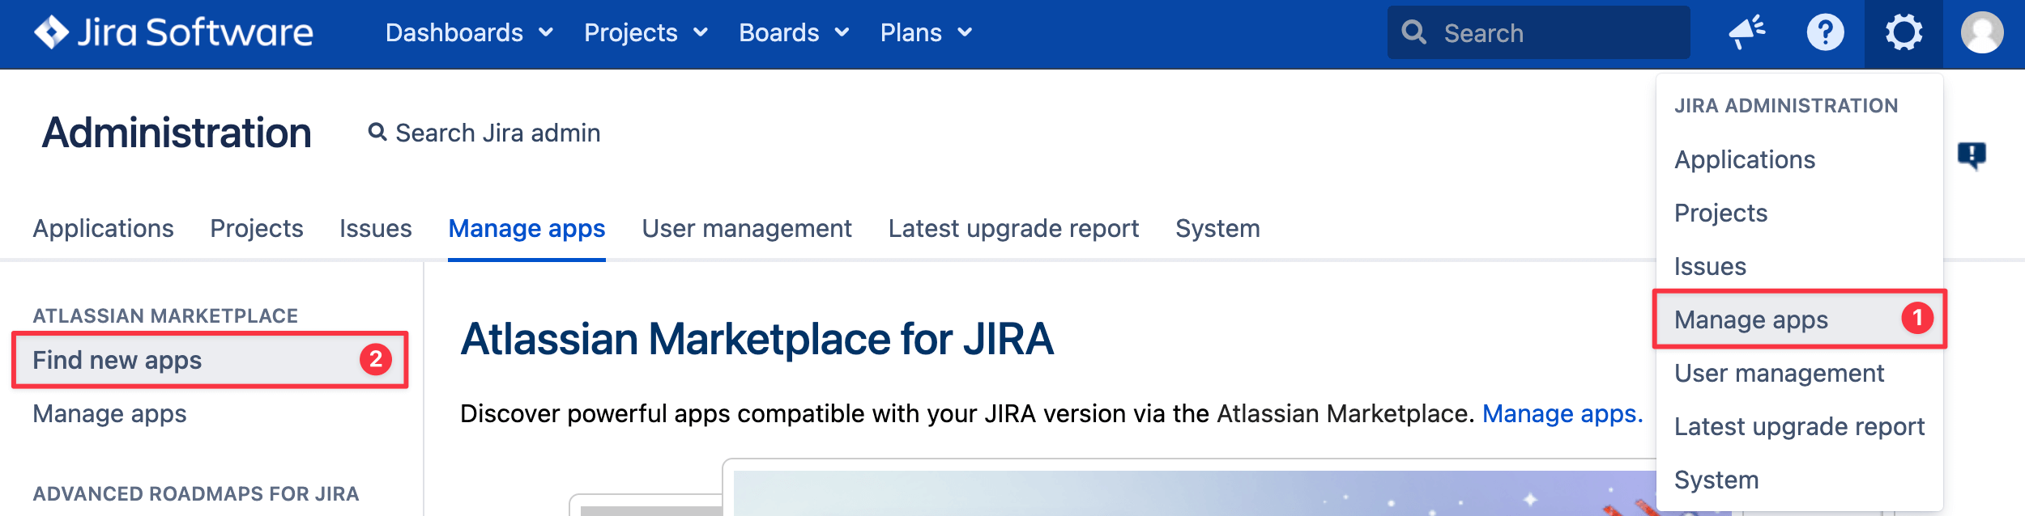The image size is (2025, 516).
Task: Open the notifications megaphone icon
Action: point(1746,33)
